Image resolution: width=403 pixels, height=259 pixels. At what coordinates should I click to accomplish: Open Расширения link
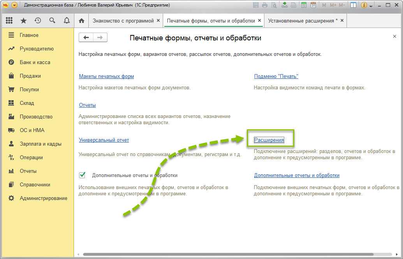tap(269, 140)
